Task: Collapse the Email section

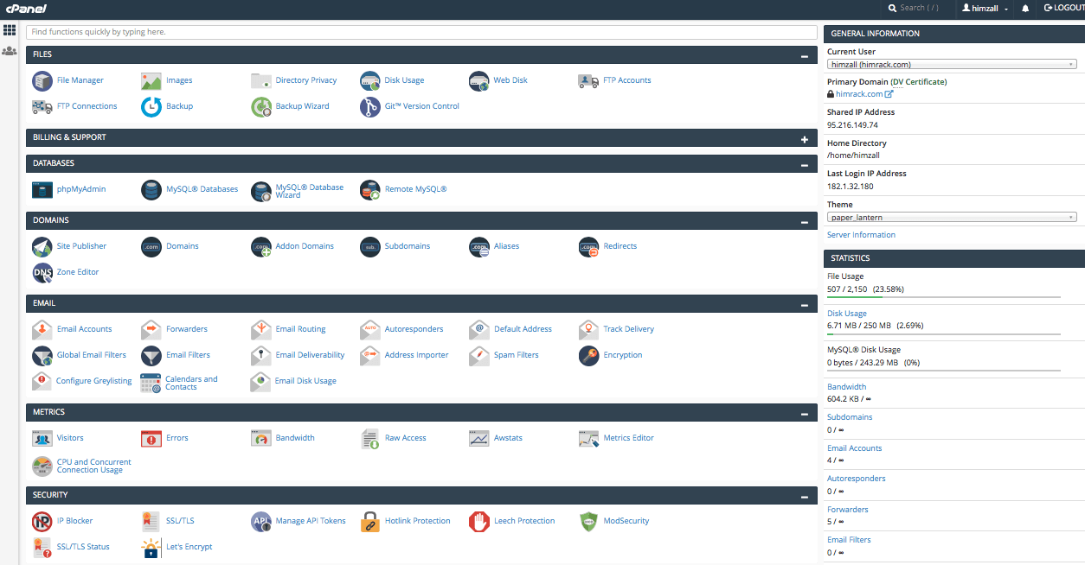Action: tap(805, 304)
